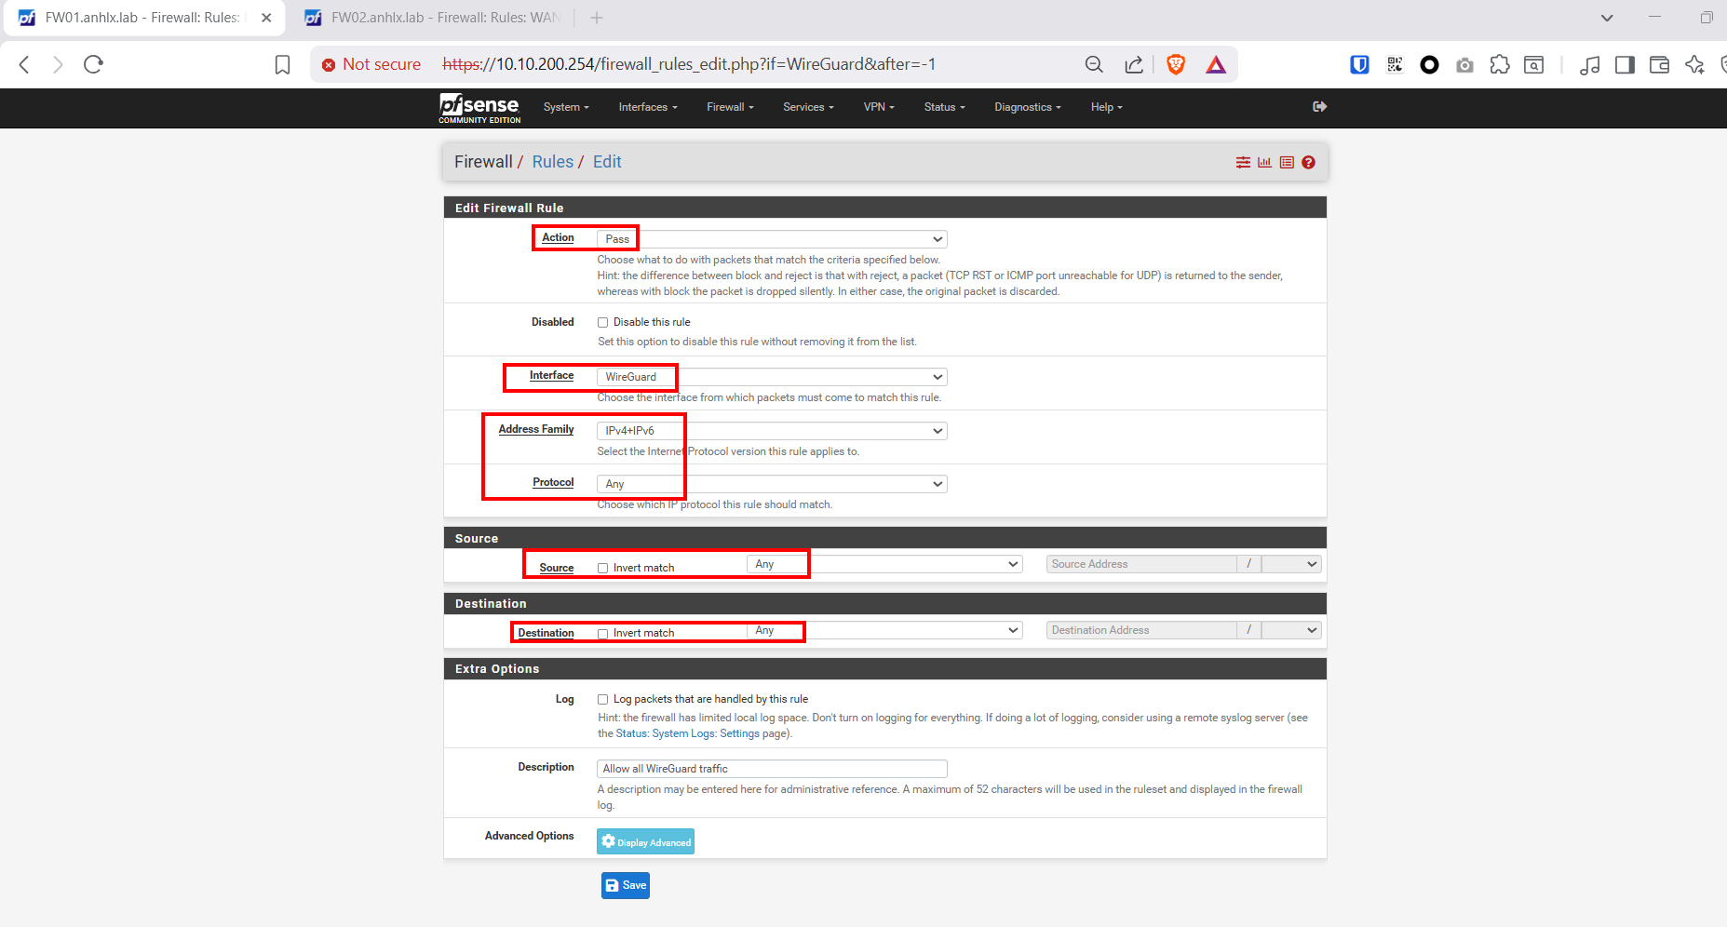Bookmark this page with bookmark icon

coord(282,64)
